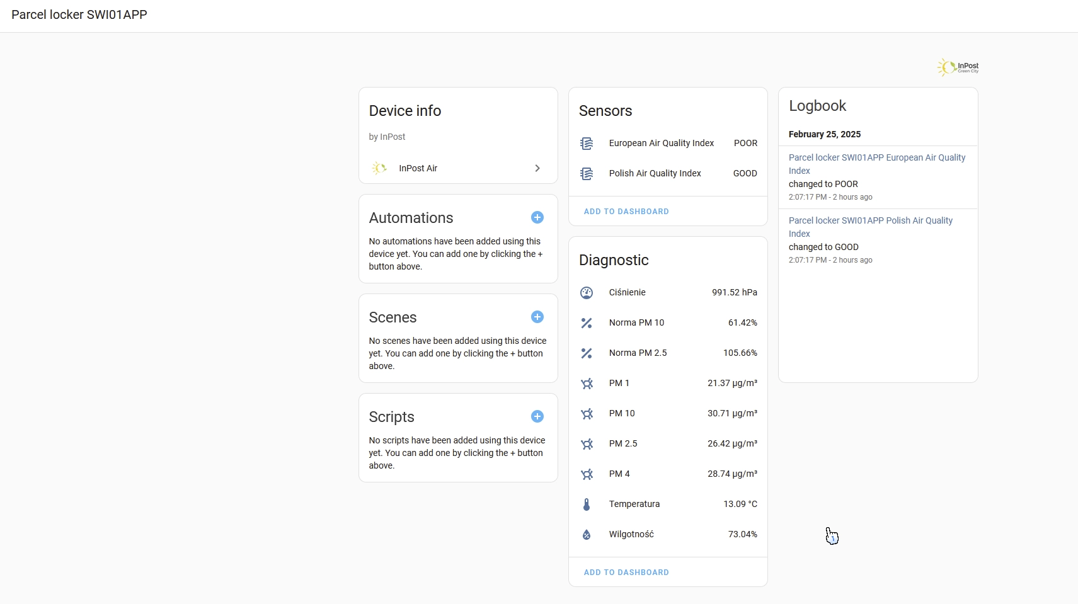Image resolution: width=1078 pixels, height=604 pixels.
Task: Click the Wilgotność humidity droplet icon
Action: coord(587,535)
